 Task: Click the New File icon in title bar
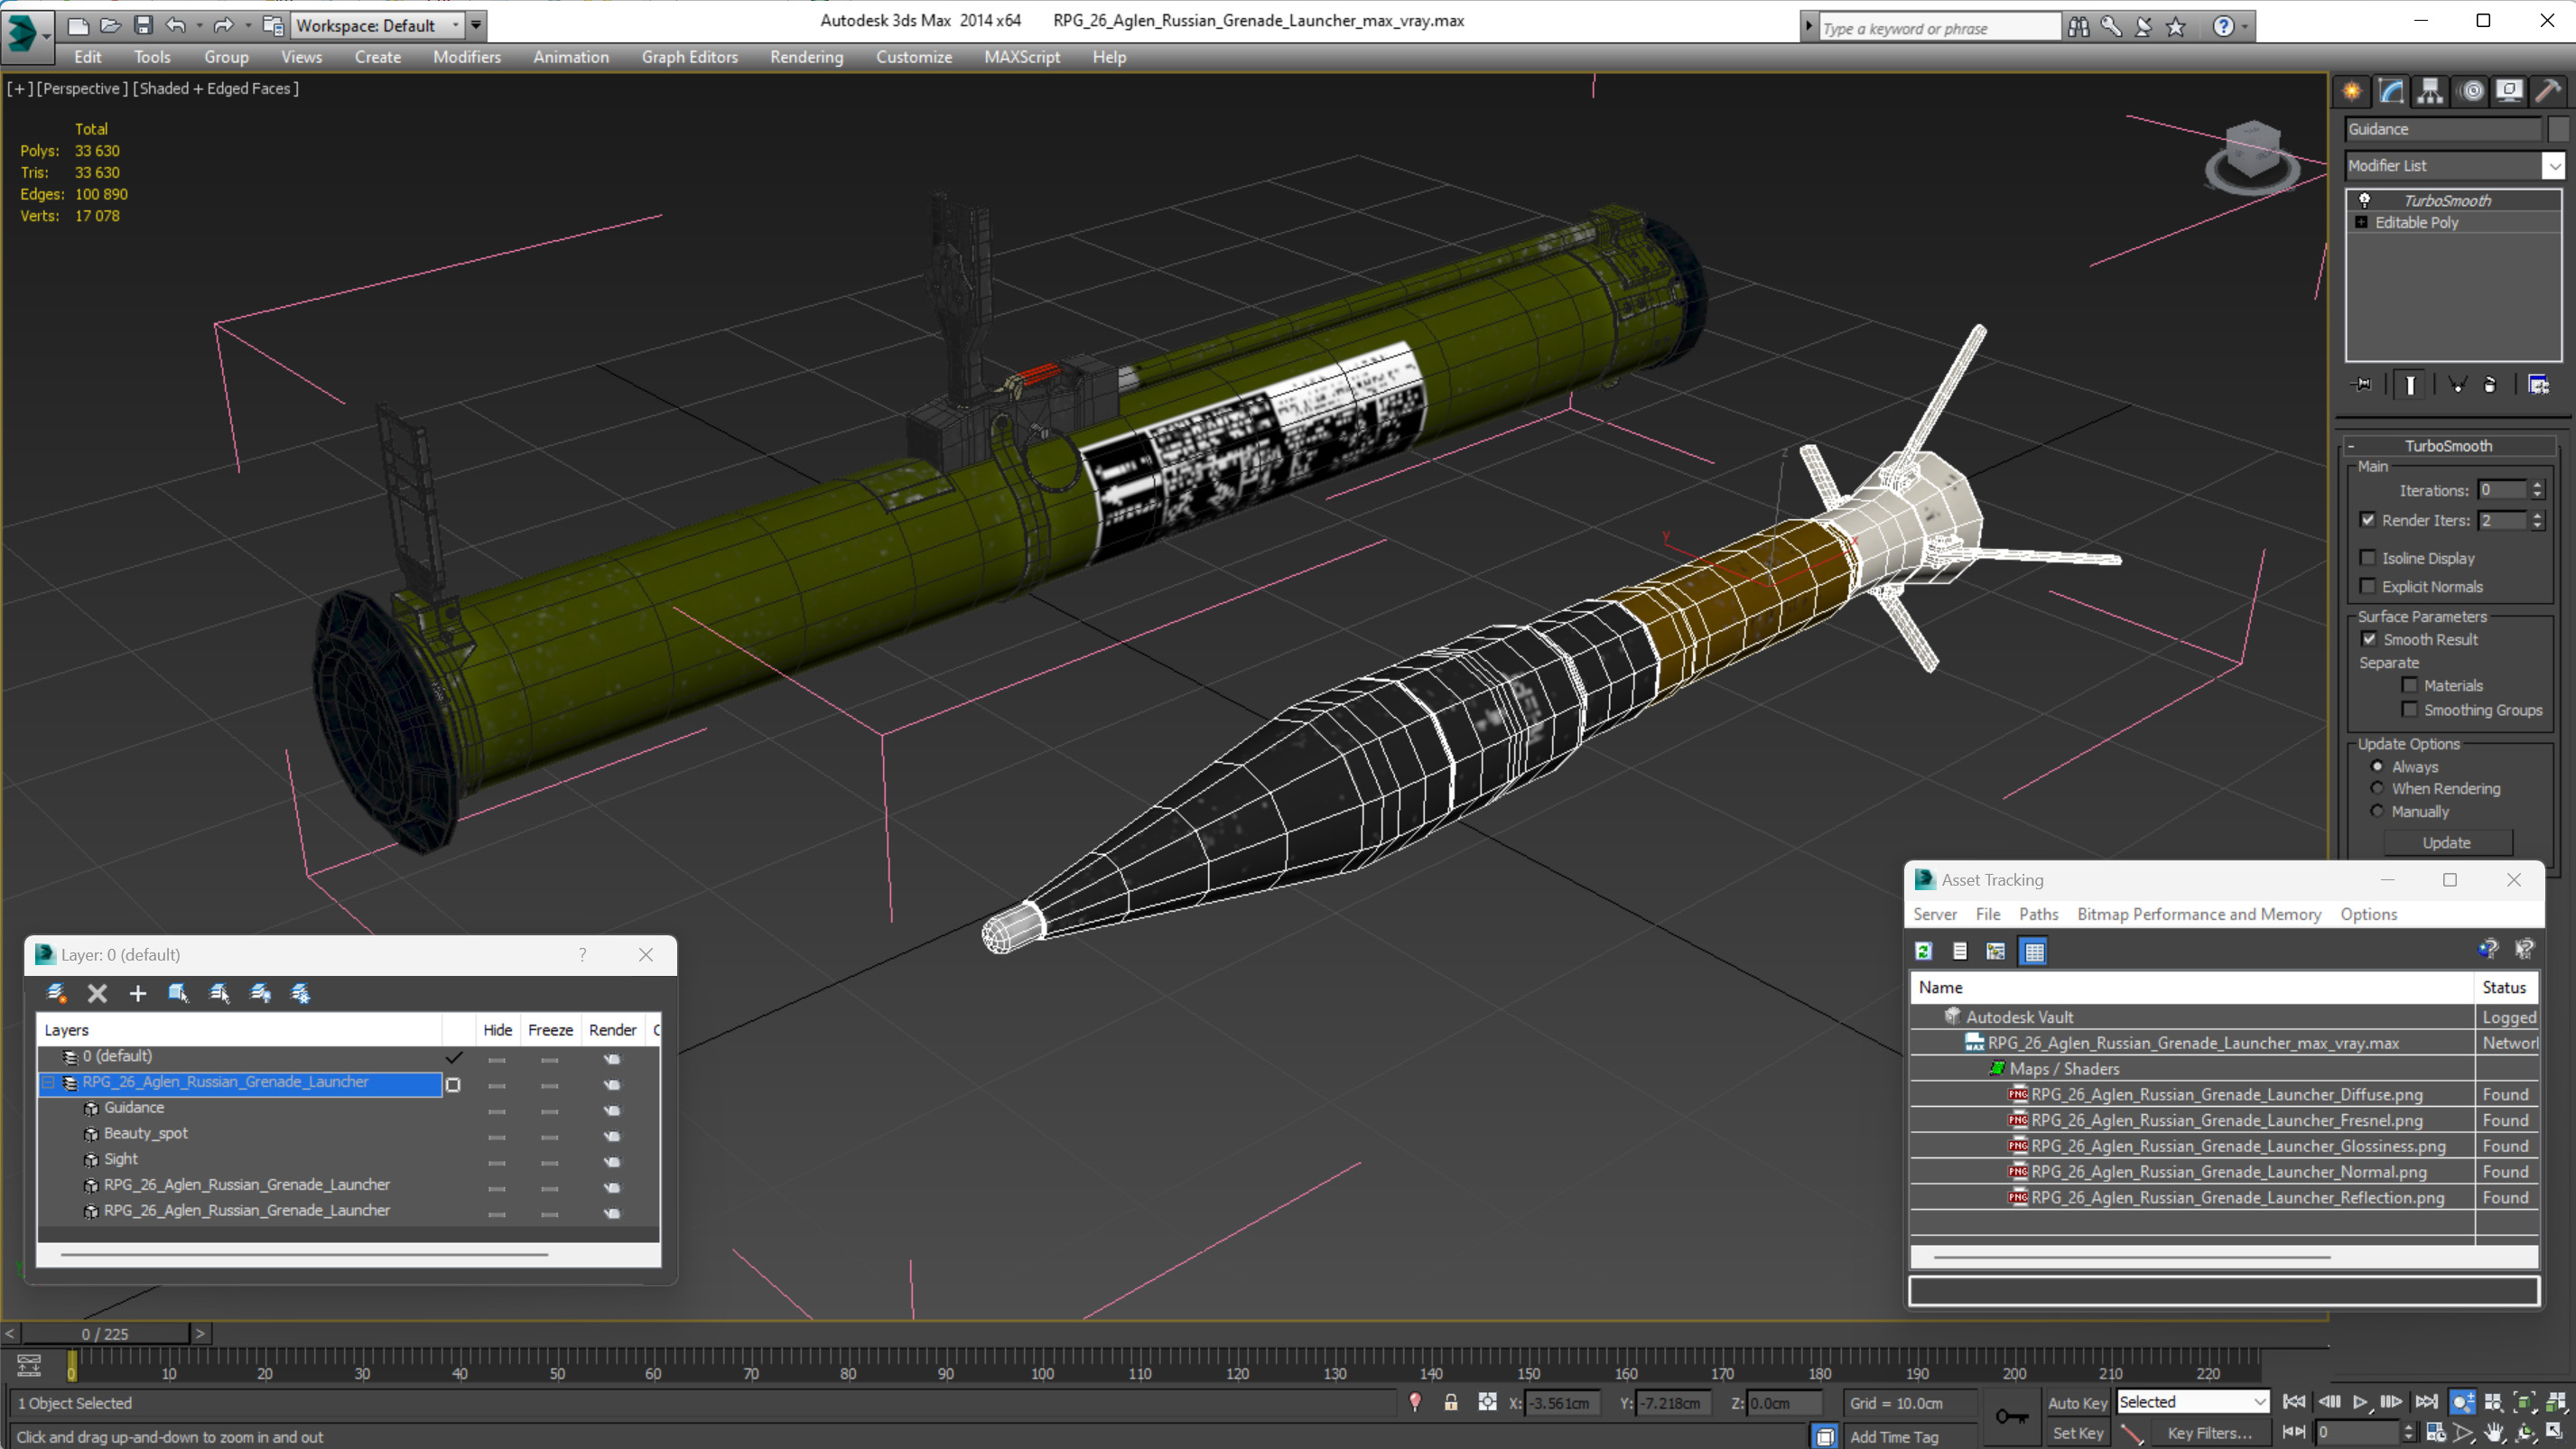tap(78, 25)
